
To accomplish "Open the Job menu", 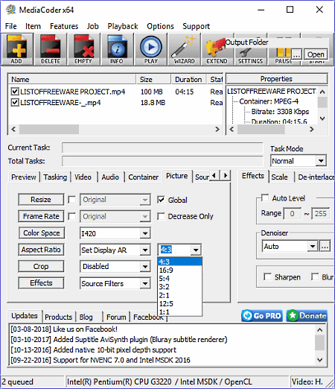I will pos(93,26).
